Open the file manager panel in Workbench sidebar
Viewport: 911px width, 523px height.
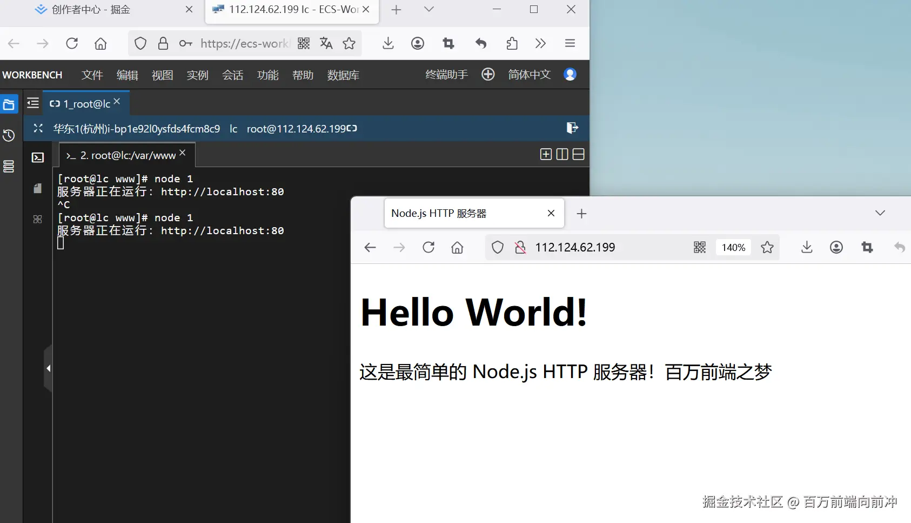[9, 103]
